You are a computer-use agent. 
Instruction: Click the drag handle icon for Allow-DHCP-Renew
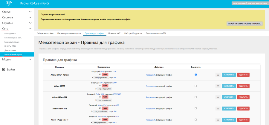pos(218,75)
